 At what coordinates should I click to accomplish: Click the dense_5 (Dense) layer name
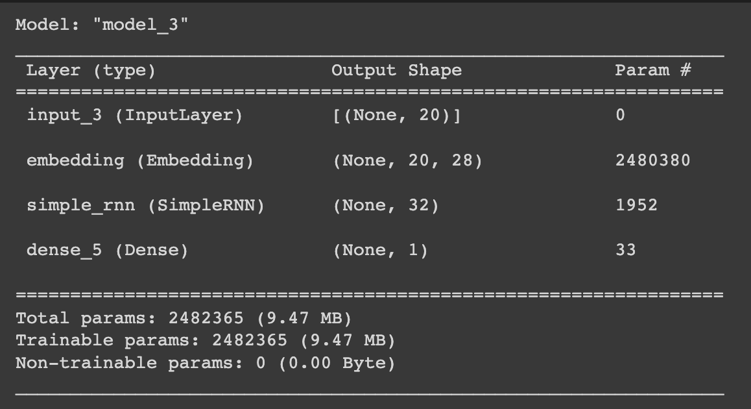point(107,251)
